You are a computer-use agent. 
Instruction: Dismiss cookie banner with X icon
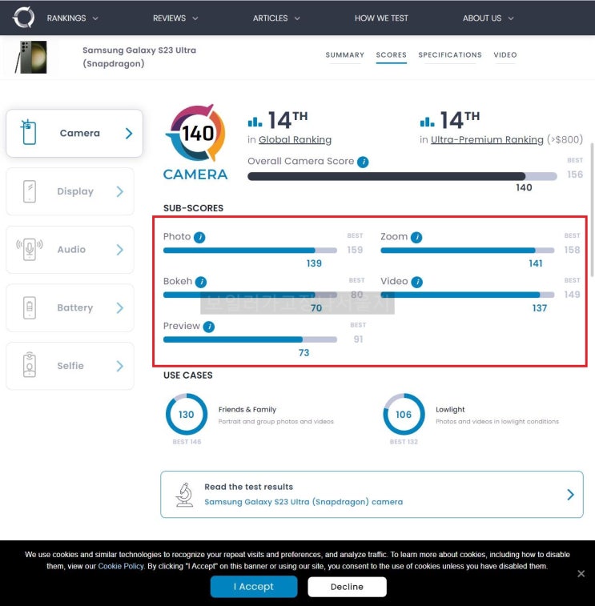click(x=581, y=574)
